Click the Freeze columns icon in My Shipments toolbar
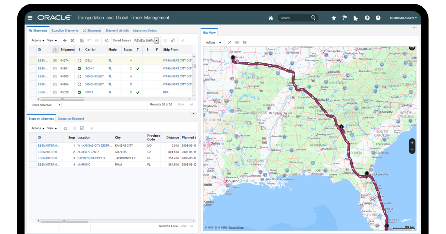 [165, 40]
